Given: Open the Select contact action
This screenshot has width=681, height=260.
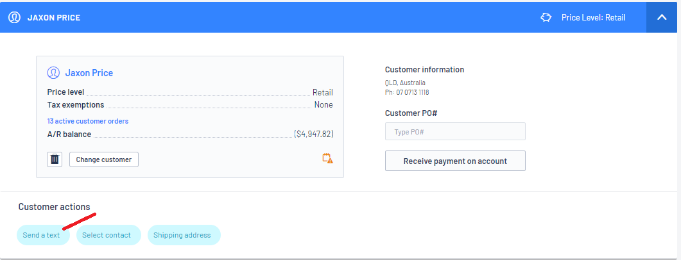Looking at the screenshot, I should (x=107, y=235).
